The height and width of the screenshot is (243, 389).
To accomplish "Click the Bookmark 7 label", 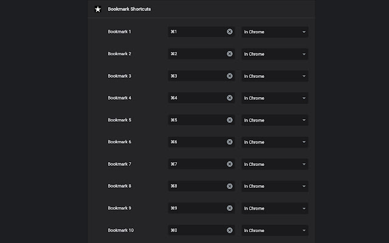I will (119, 164).
